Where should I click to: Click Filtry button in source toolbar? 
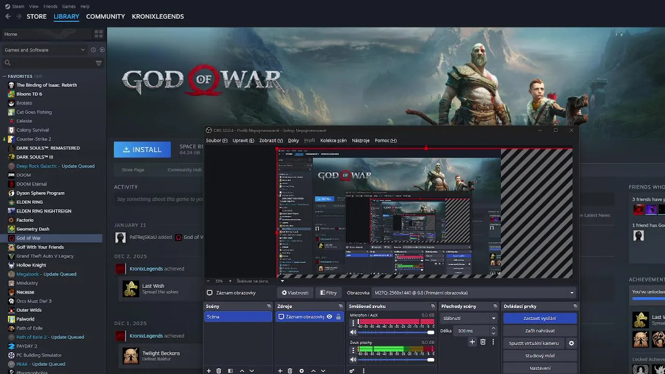tap(328, 293)
